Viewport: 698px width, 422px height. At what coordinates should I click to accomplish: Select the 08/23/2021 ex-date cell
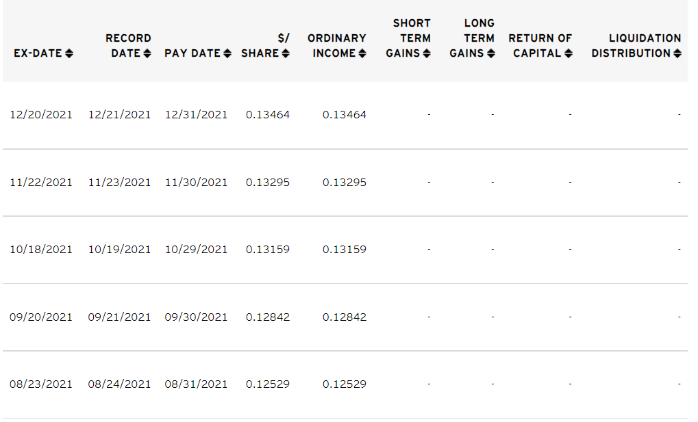coord(41,384)
